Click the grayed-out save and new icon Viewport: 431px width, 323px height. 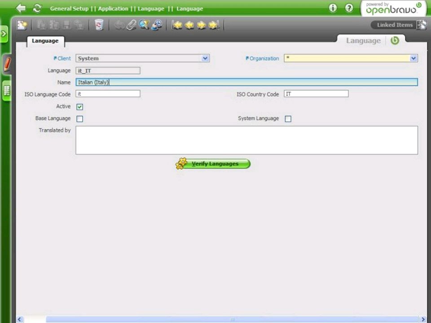54,25
